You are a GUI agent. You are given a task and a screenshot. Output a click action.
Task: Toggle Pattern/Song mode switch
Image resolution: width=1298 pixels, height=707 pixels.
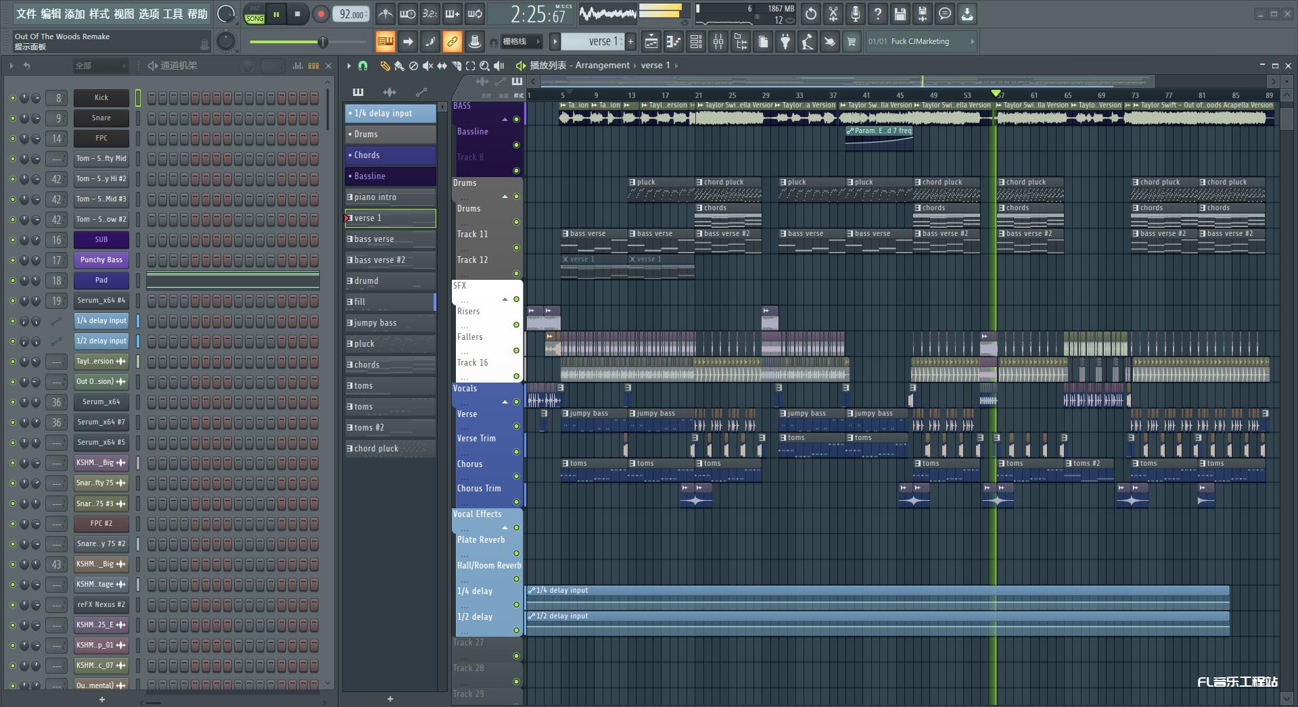pos(255,14)
